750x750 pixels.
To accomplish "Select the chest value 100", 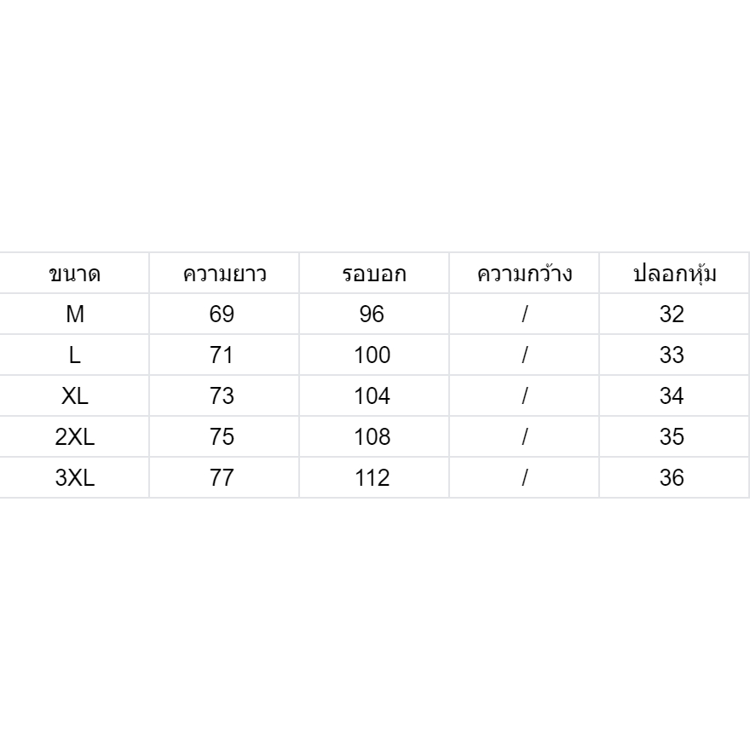I will click(x=374, y=355).
